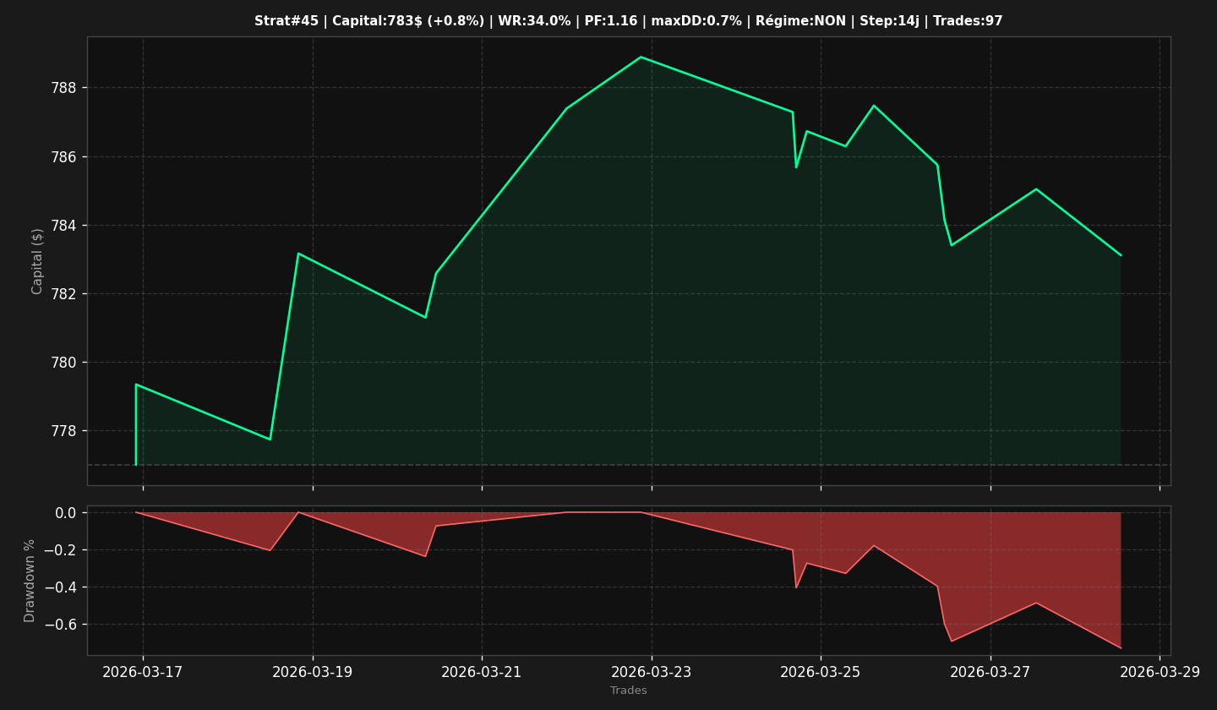Click the −0.6 drawdown axis tick
The width and height of the screenshot is (1217, 710).
coord(61,625)
